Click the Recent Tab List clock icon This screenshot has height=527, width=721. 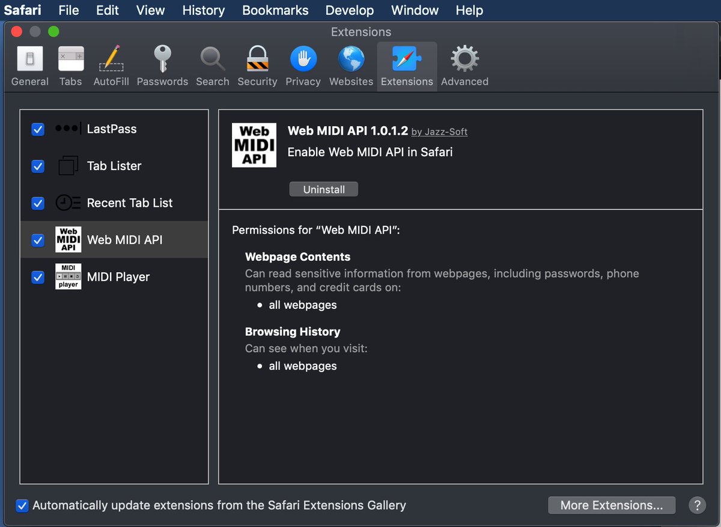68,203
